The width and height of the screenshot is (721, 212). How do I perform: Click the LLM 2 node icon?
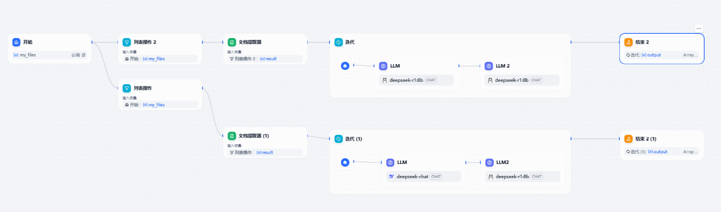tap(489, 66)
